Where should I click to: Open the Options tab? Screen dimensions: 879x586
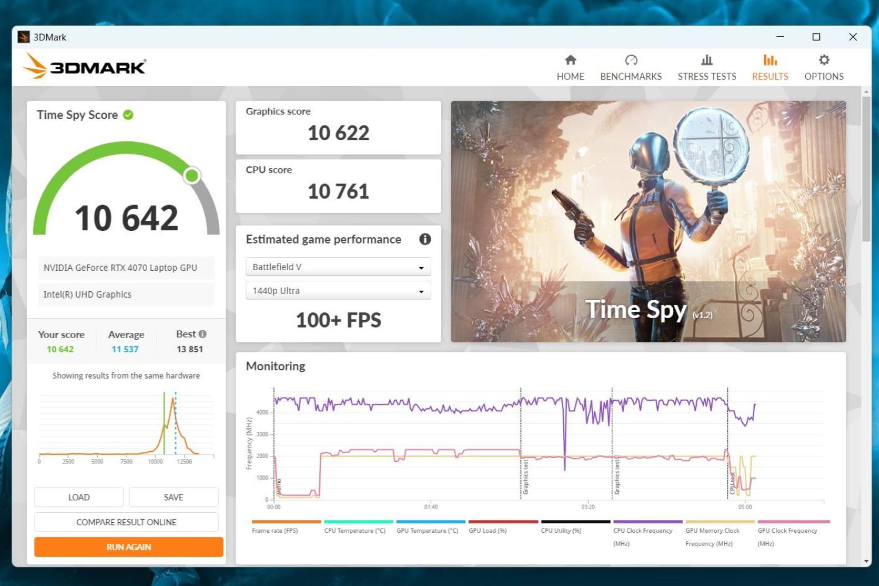[824, 67]
